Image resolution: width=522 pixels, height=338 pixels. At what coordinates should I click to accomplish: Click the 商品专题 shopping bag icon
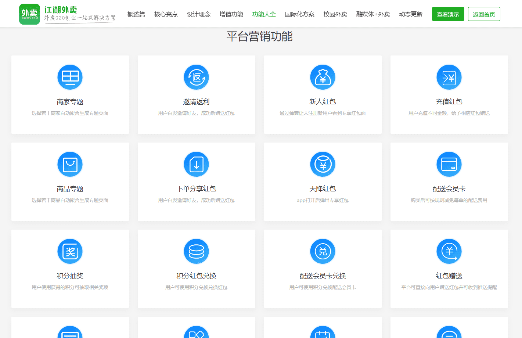point(70,164)
